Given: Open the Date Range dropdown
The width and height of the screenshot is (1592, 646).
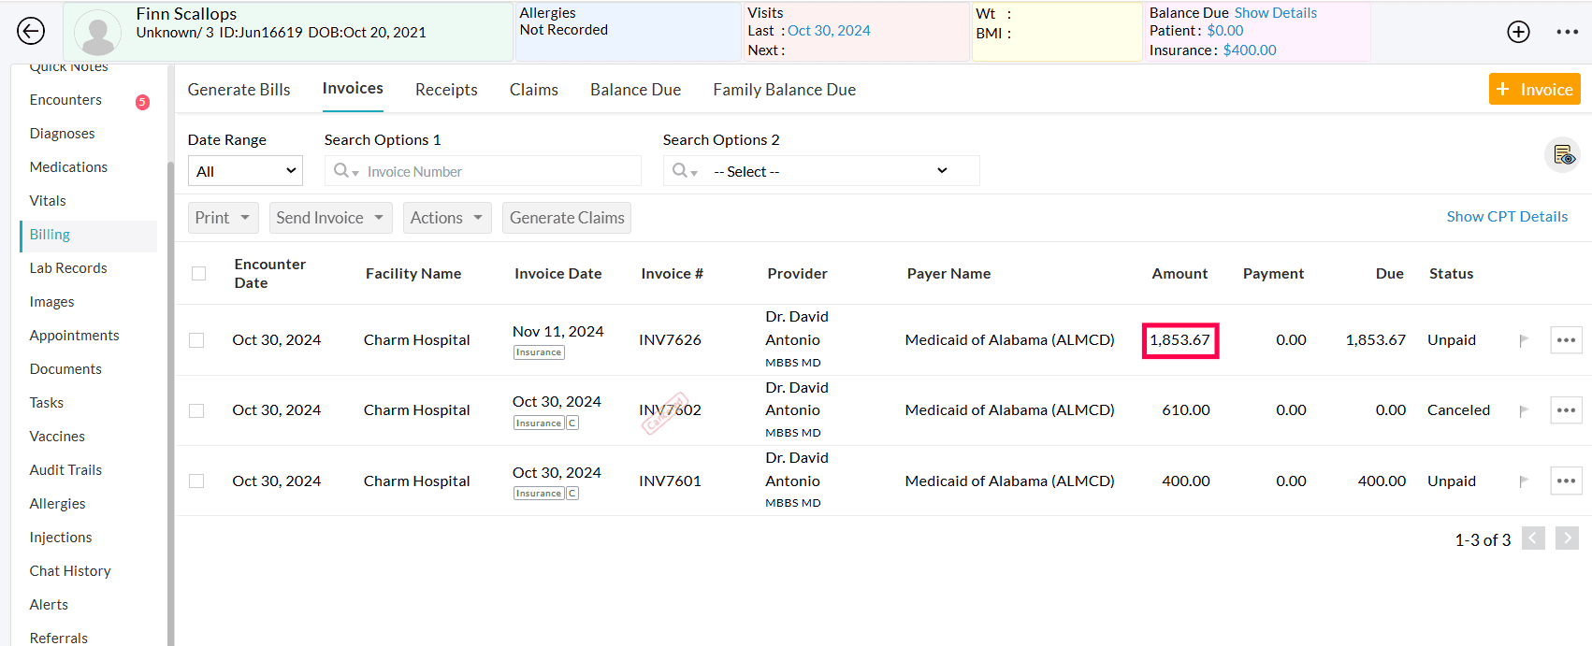Looking at the screenshot, I should click(x=245, y=171).
